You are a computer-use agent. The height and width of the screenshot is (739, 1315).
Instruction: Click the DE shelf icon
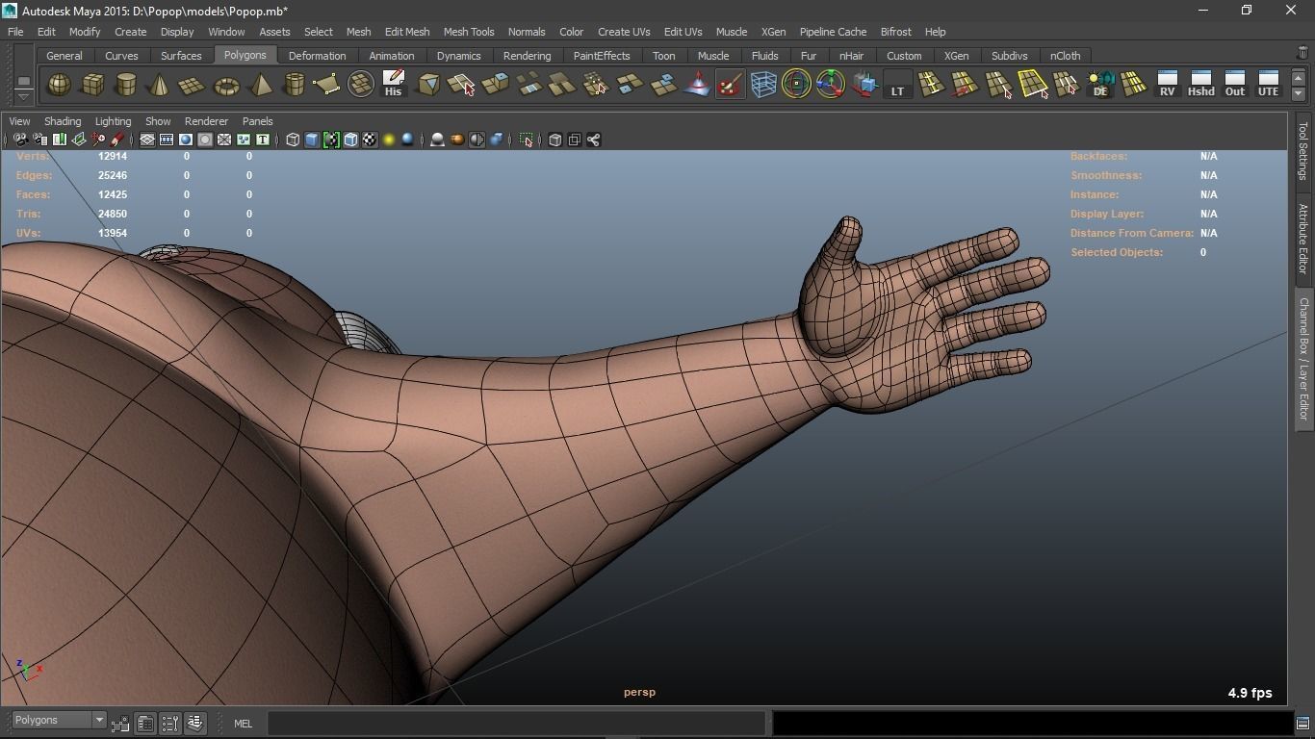(1099, 85)
